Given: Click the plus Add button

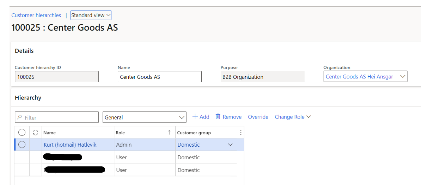Looking at the screenshot, I should 201,117.
